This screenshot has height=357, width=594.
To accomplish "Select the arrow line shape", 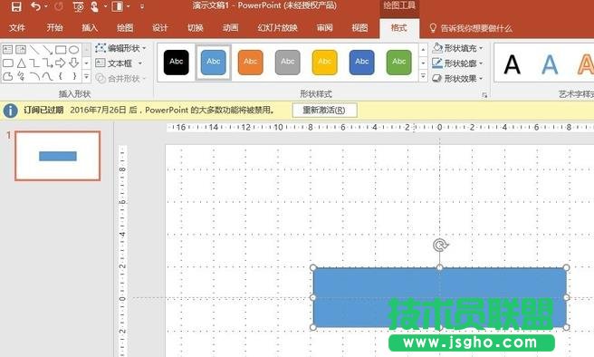I will (x=47, y=49).
